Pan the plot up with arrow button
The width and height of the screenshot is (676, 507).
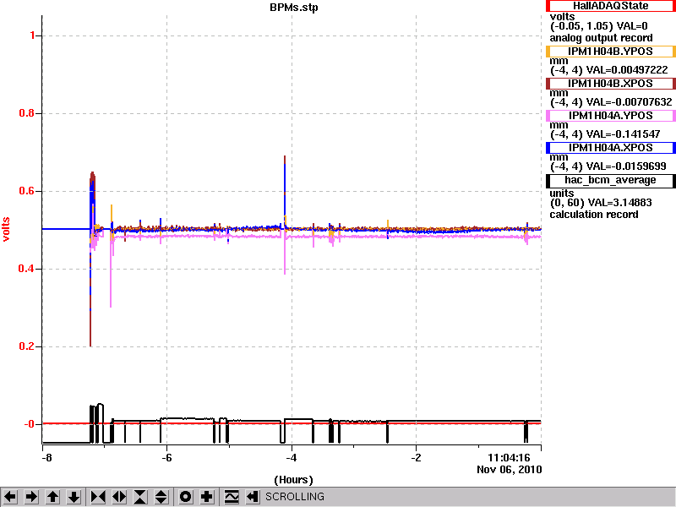pyautogui.click(x=53, y=497)
